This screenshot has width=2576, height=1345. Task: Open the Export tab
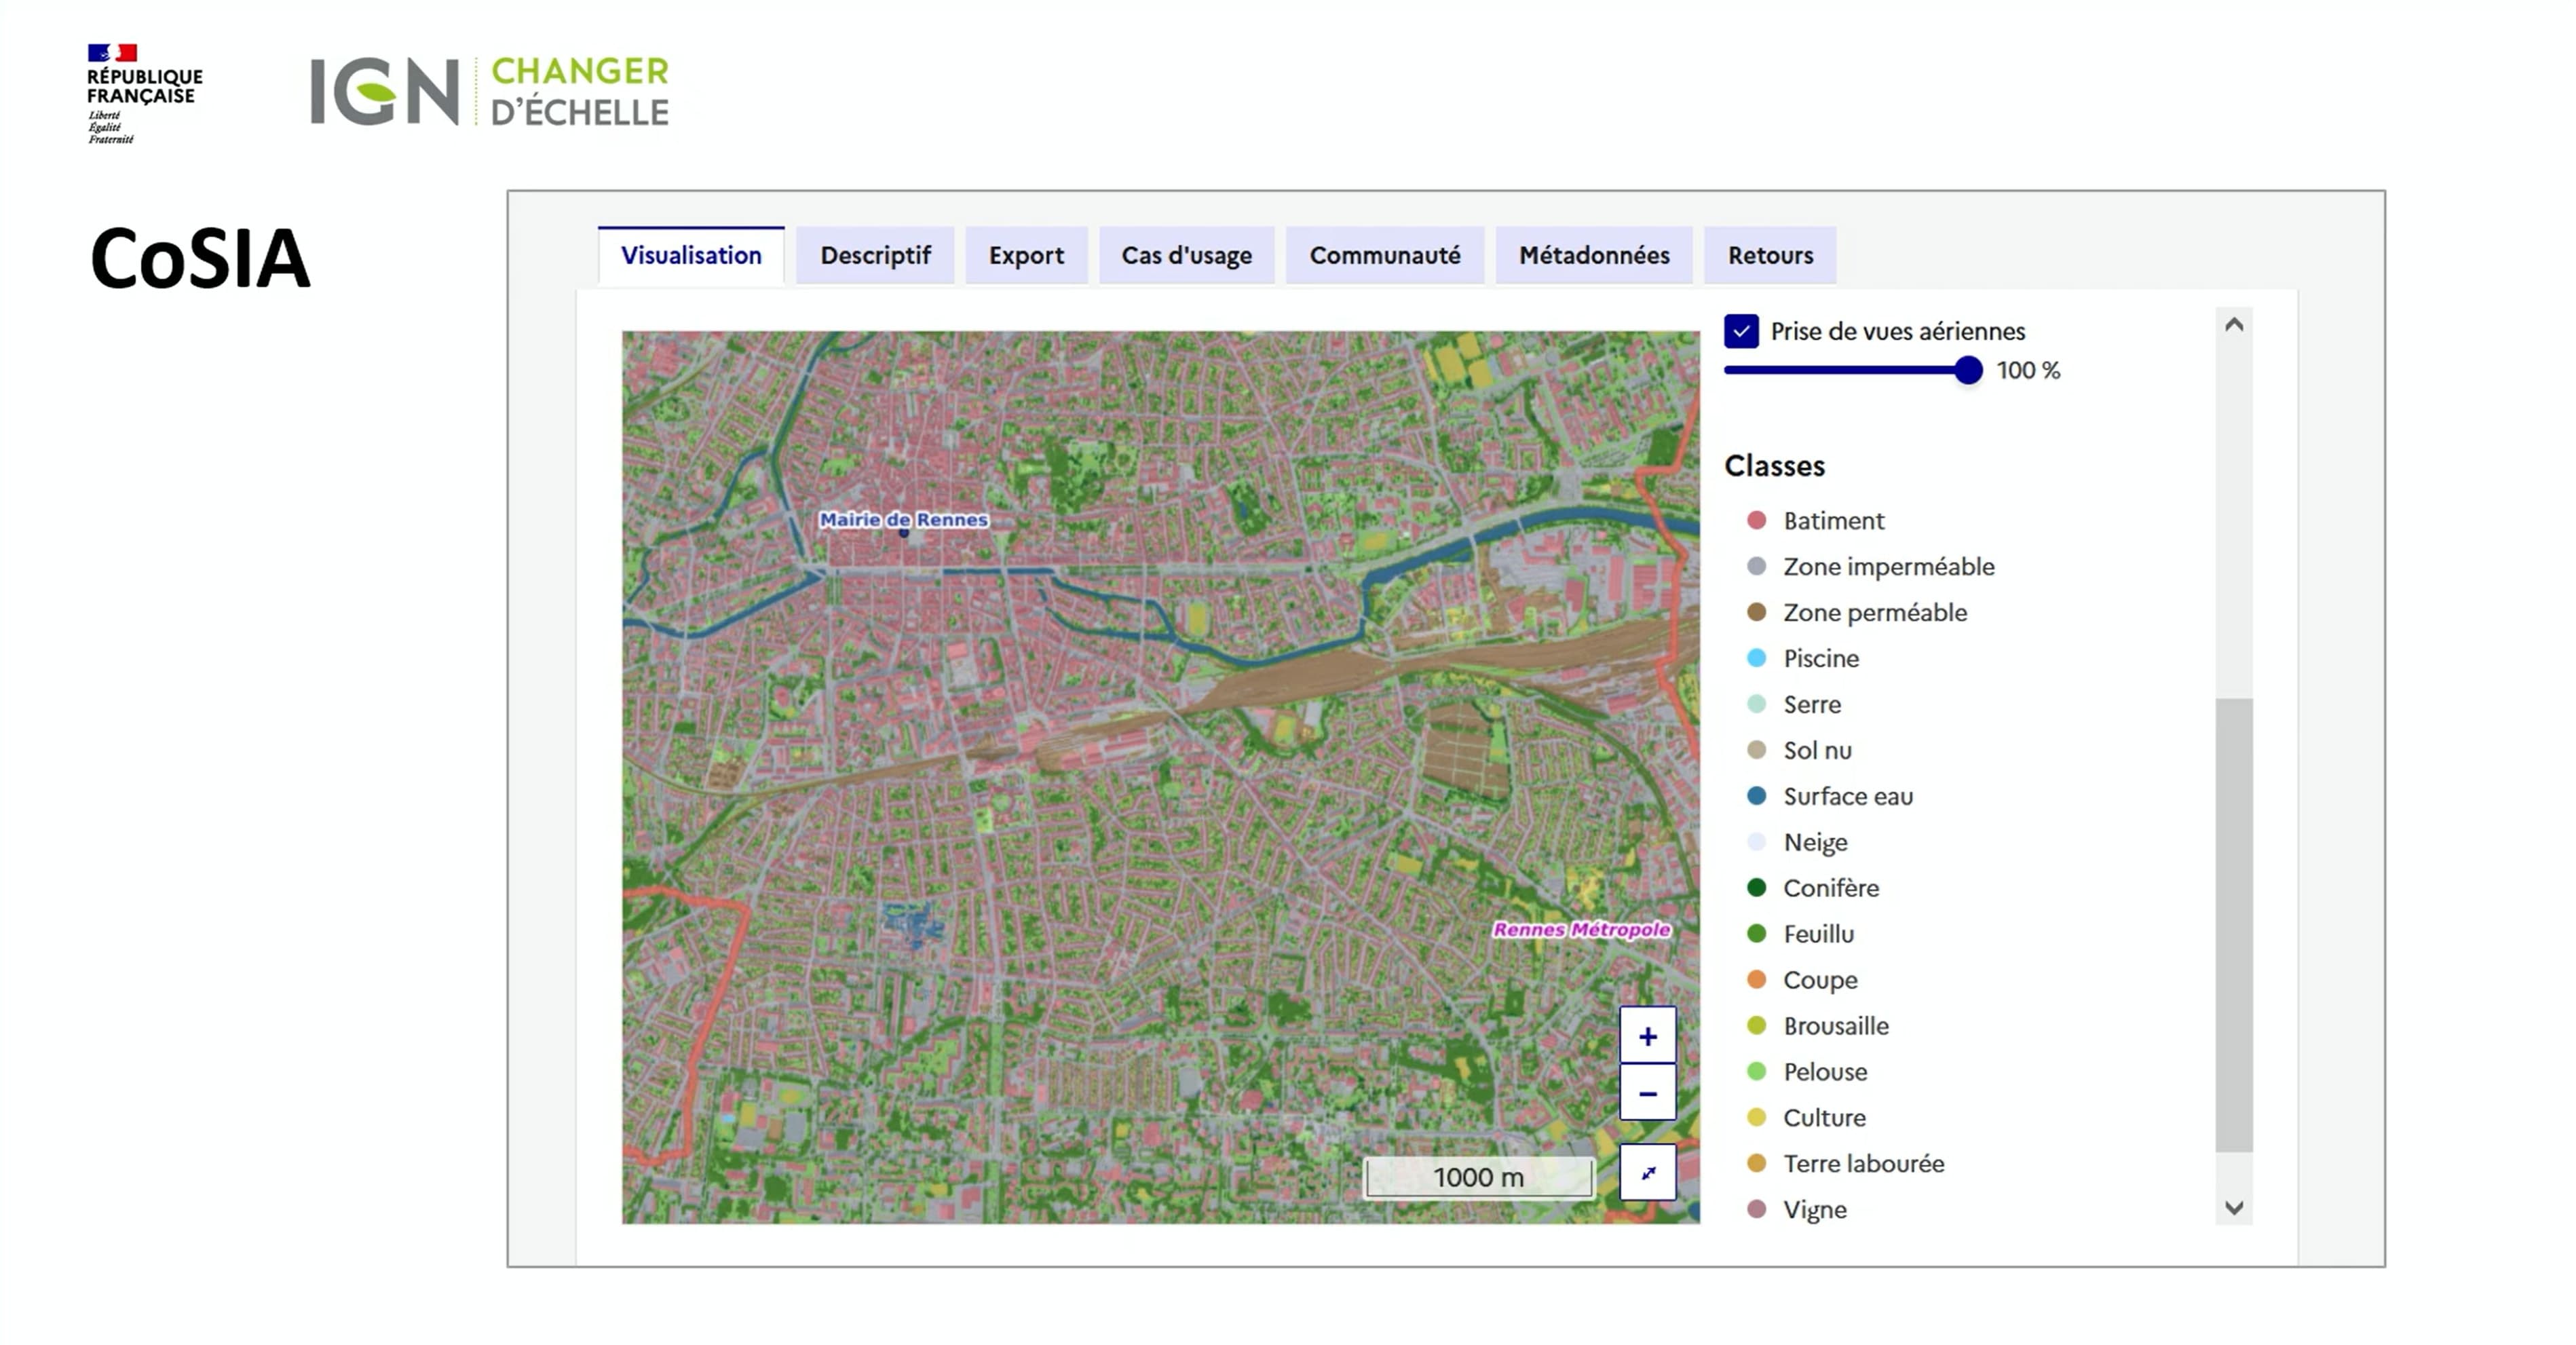point(1026,255)
